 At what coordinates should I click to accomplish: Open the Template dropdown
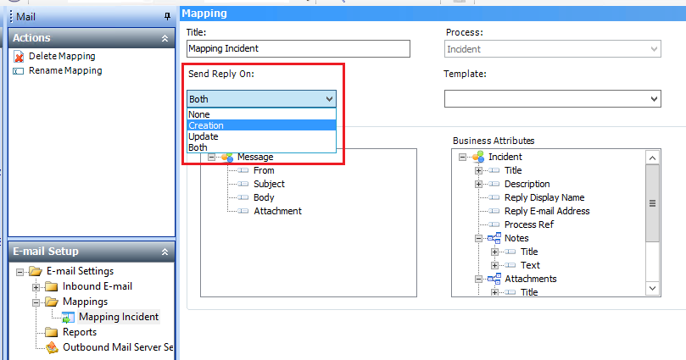(654, 99)
